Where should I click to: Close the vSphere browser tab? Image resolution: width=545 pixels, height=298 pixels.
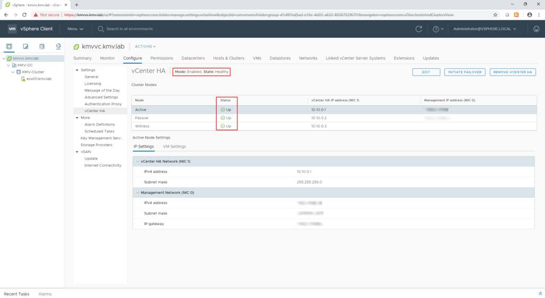[x=65, y=5]
